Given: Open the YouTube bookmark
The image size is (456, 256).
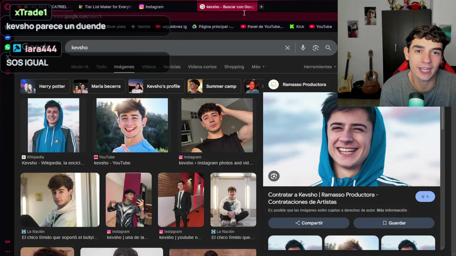Looking at the screenshot, I should click(x=321, y=27).
